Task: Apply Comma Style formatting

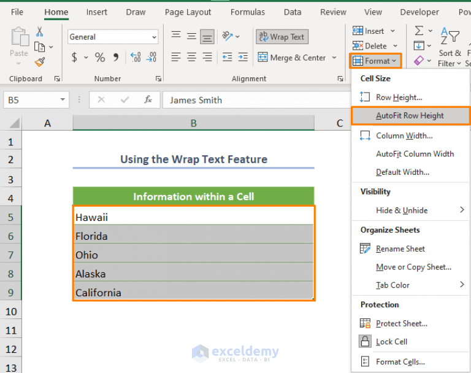Action: [116, 57]
